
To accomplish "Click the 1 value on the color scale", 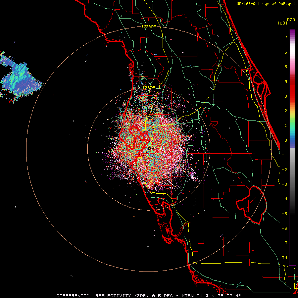I will coord(286,125).
